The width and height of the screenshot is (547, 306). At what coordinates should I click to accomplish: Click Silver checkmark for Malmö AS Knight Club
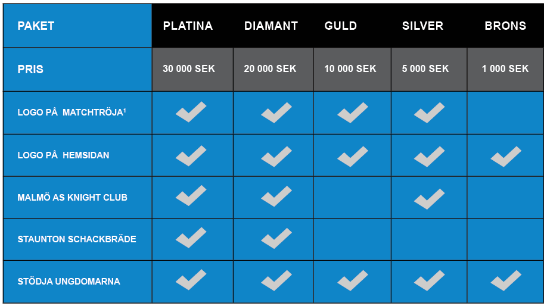tap(430, 199)
